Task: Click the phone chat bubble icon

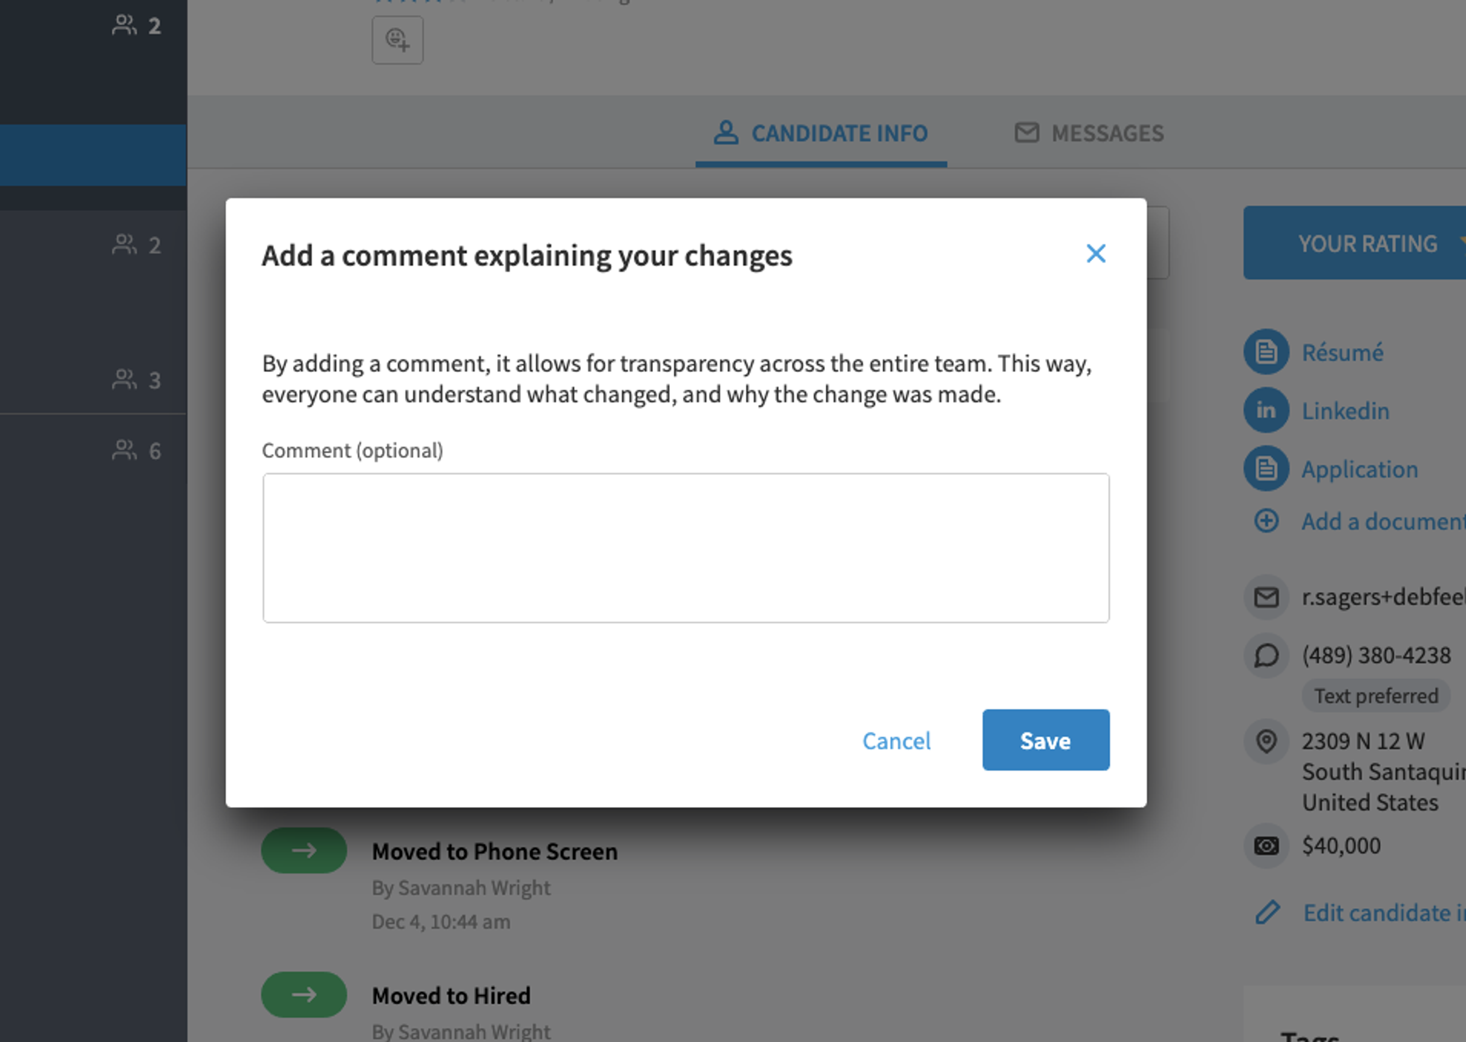Action: coord(1266,656)
